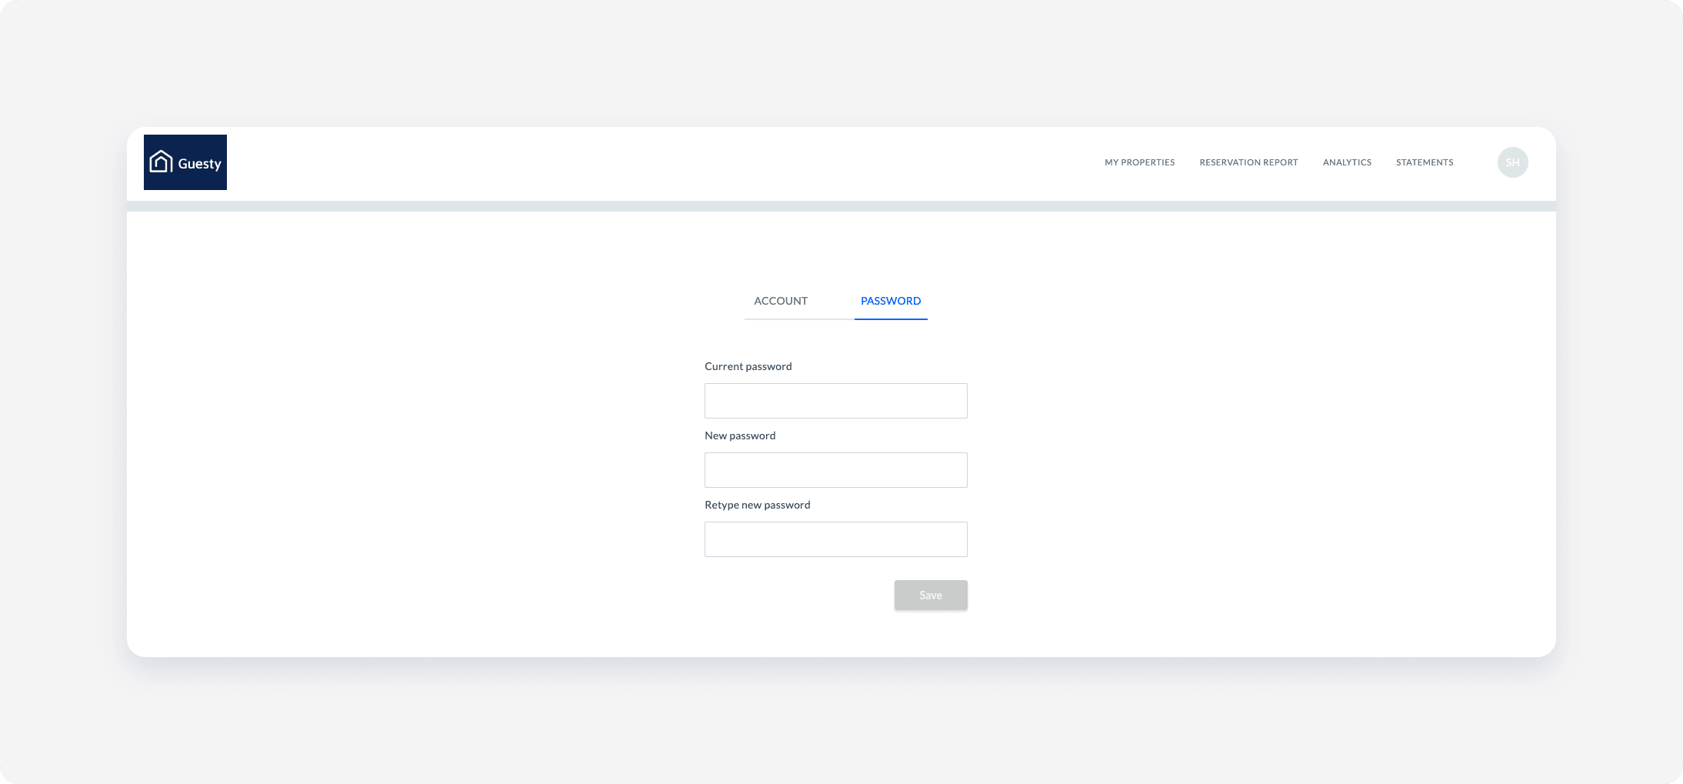The image size is (1683, 784).
Task: Click into the New password field
Action: (836, 470)
